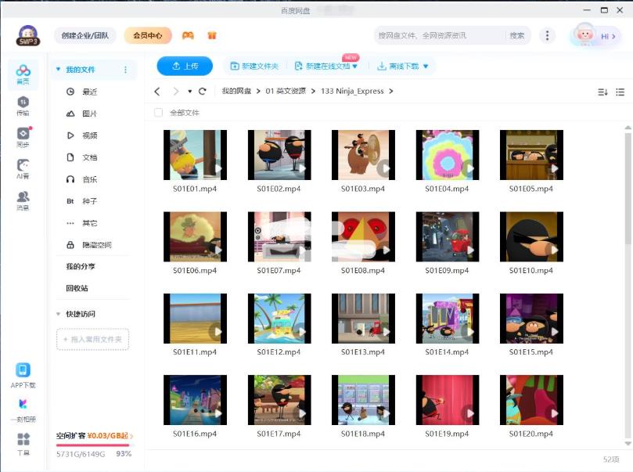Open the three-dot menu beside search
Image resolution: width=633 pixels, height=472 pixels.
[547, 35]
